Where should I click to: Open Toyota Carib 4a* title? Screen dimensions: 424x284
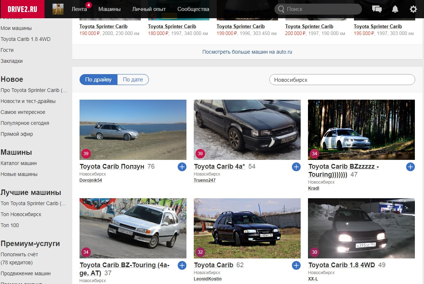(x=219, y=166)
